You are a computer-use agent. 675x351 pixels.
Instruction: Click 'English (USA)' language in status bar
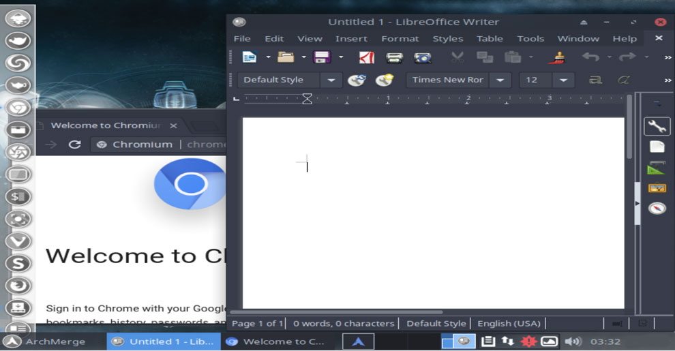(x=509, y=324)
